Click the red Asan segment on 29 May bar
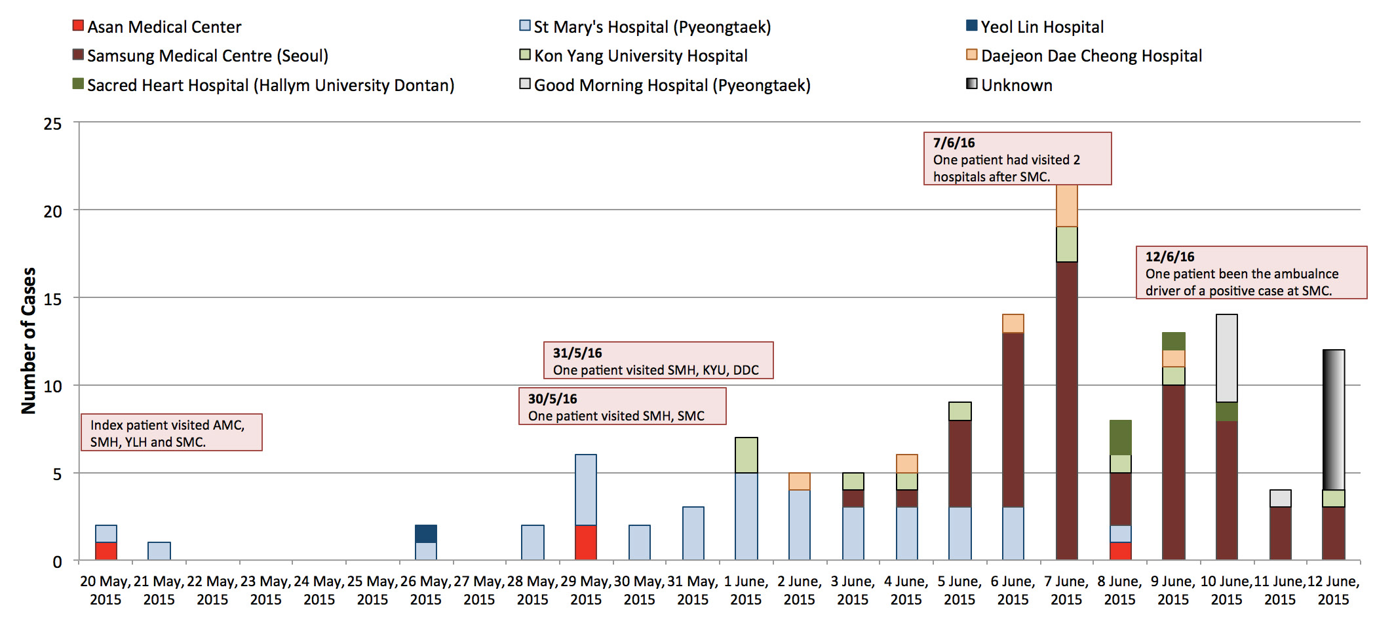This screenshot has height=617, width=1375. pos(586,542)
